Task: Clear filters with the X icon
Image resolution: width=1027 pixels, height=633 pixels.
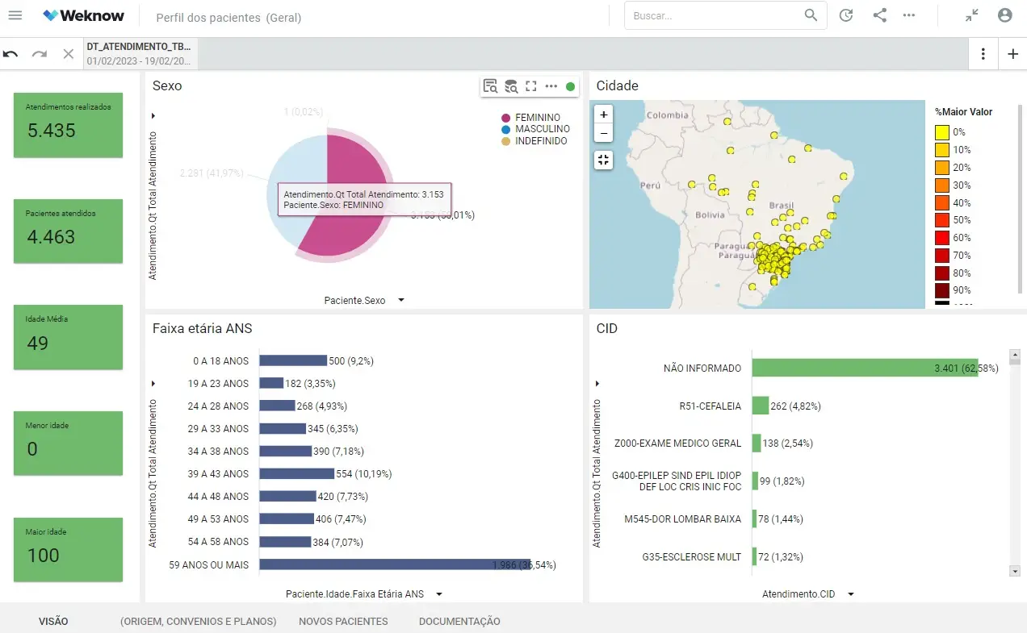Action: (x=69, y=54)
